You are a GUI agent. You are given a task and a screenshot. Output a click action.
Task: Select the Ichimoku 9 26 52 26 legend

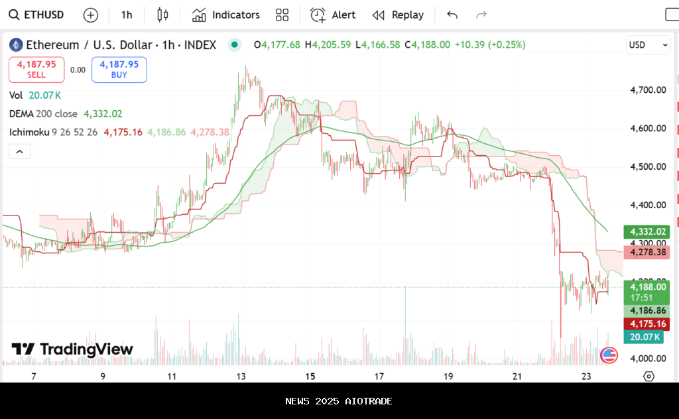(x=53, y=133)
